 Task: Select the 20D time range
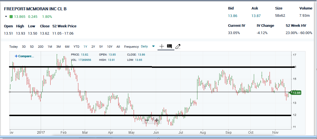pos(41,47)
